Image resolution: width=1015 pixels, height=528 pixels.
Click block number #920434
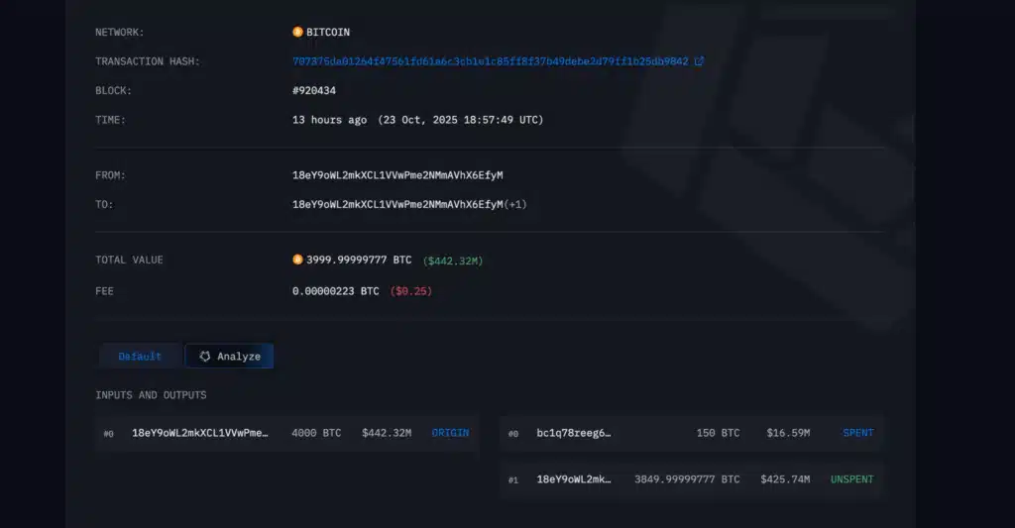click(x=314, y=90)
